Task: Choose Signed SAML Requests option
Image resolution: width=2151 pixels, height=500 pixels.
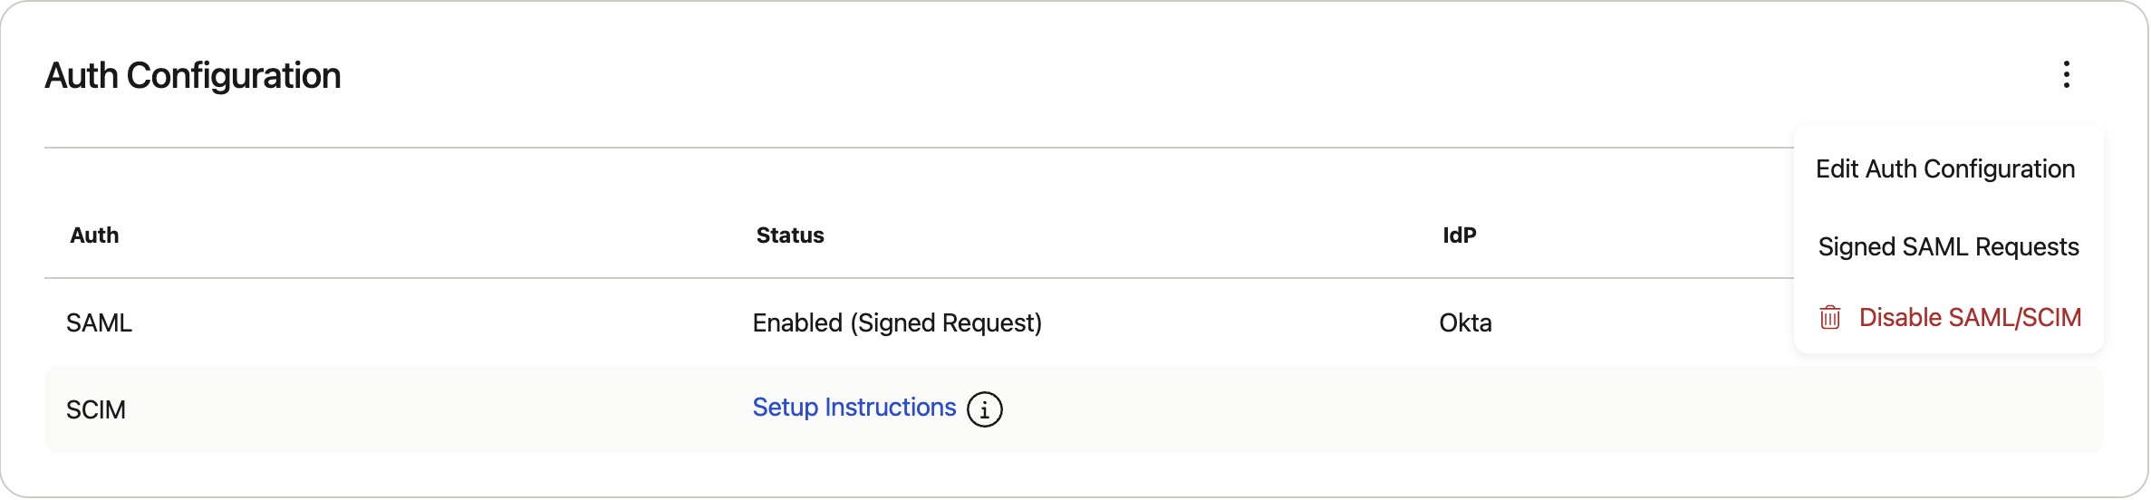Action: click(1948, 247)
